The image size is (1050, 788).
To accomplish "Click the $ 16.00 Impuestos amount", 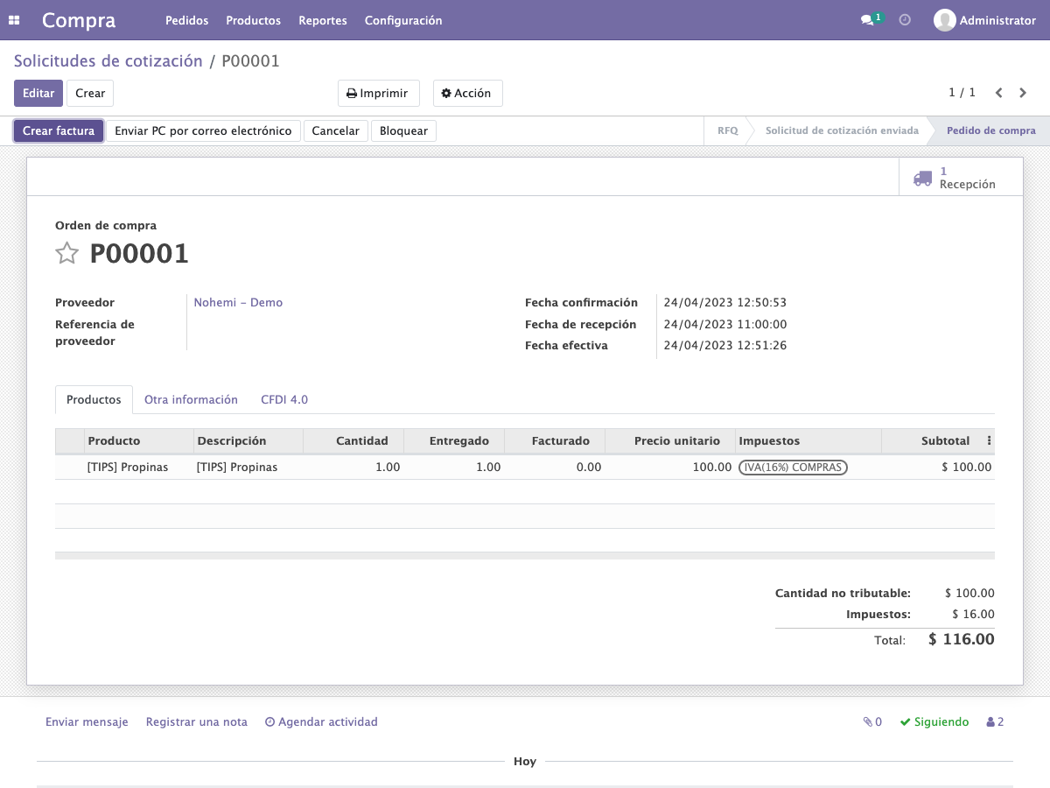I will pos(973,615).
